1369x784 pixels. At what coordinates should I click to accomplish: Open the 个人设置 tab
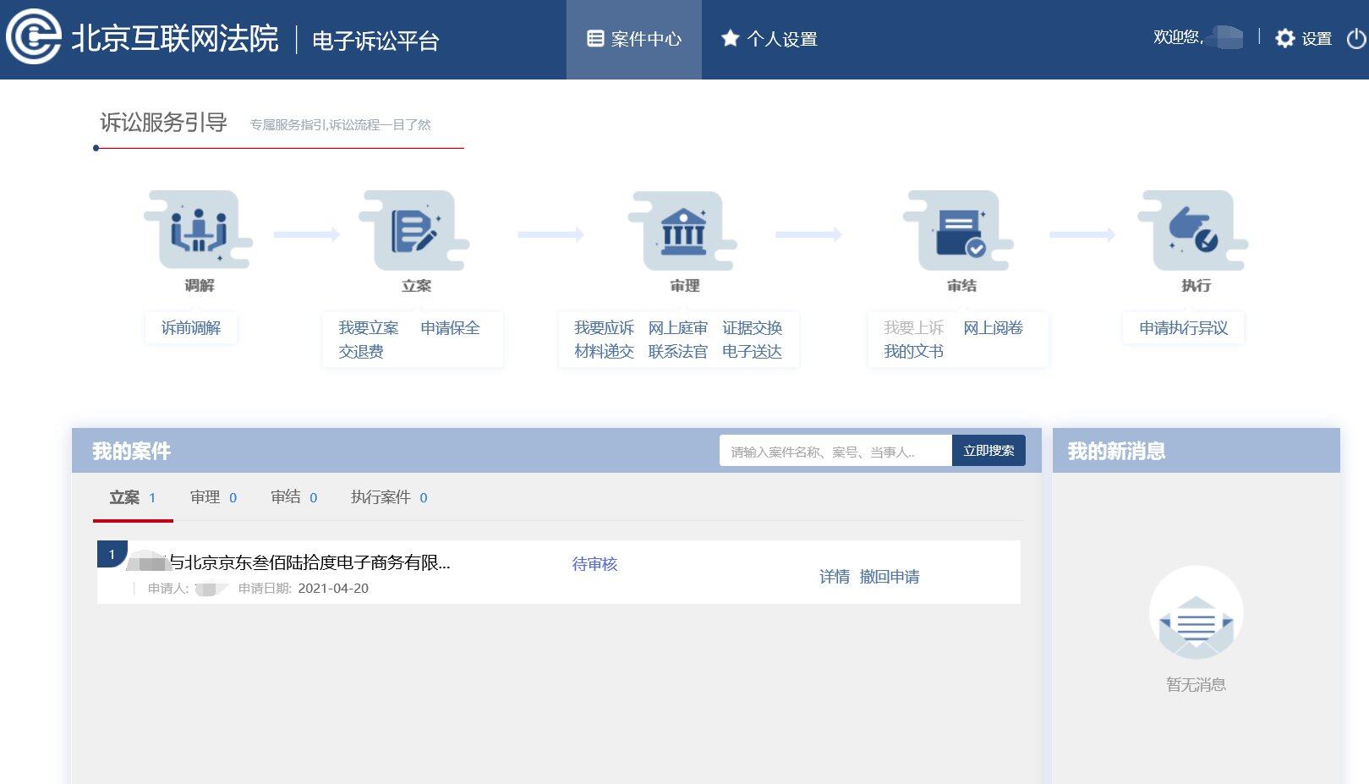[x=769, y=40]
